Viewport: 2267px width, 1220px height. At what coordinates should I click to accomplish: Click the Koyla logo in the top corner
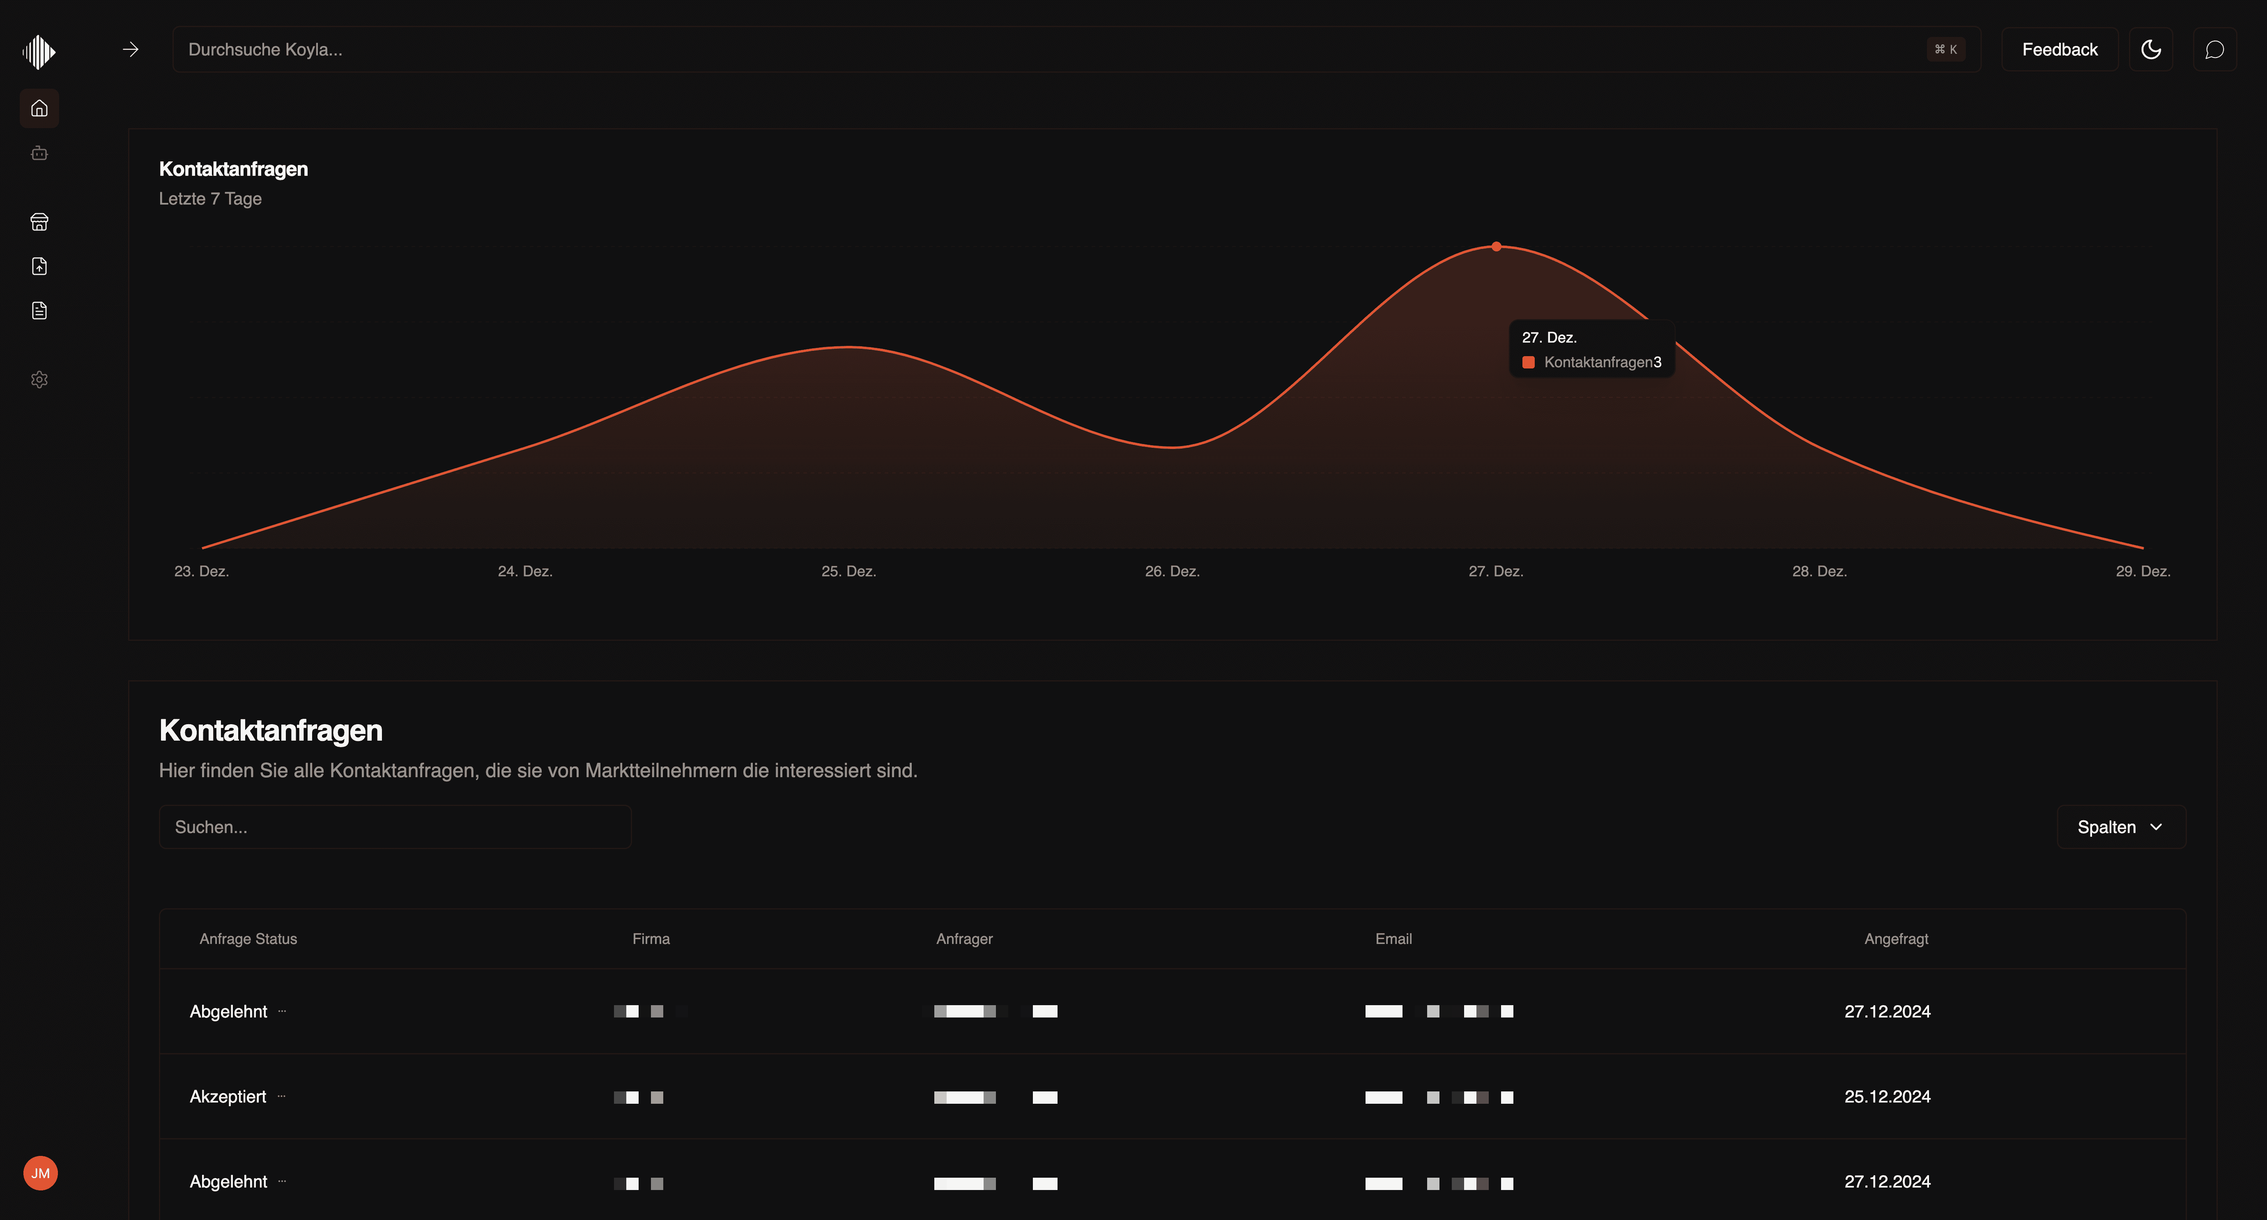pos(39,51)
